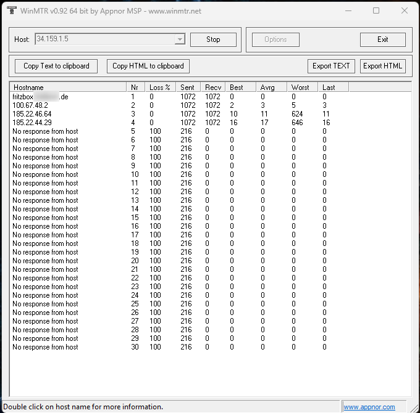Open the www.appnor.com link
Viewport: 420px width, 413px height.
point(369,407)
